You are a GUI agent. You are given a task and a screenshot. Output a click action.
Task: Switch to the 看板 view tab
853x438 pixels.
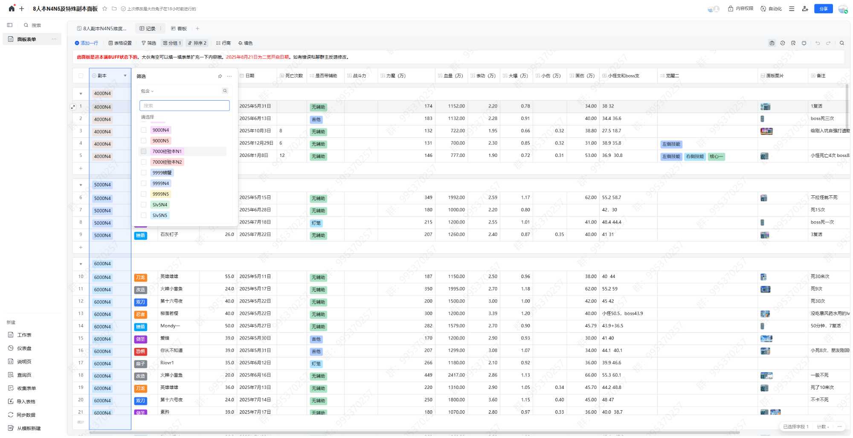(179, 29)
